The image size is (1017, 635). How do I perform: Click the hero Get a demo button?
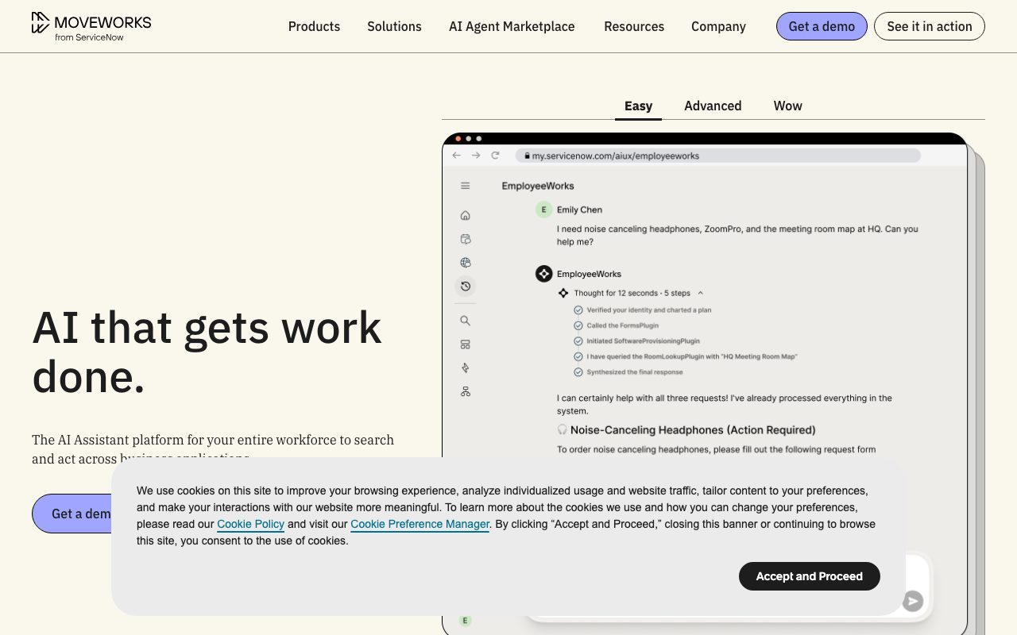pyautogui.click(x=72, y=514)
